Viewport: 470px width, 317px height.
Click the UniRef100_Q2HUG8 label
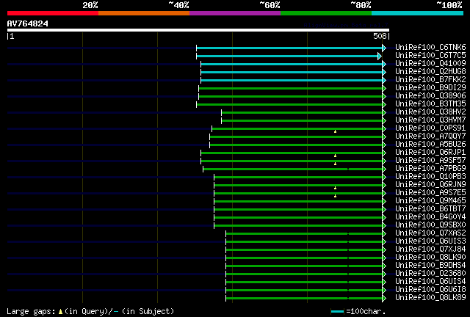[x=430, y=72]
